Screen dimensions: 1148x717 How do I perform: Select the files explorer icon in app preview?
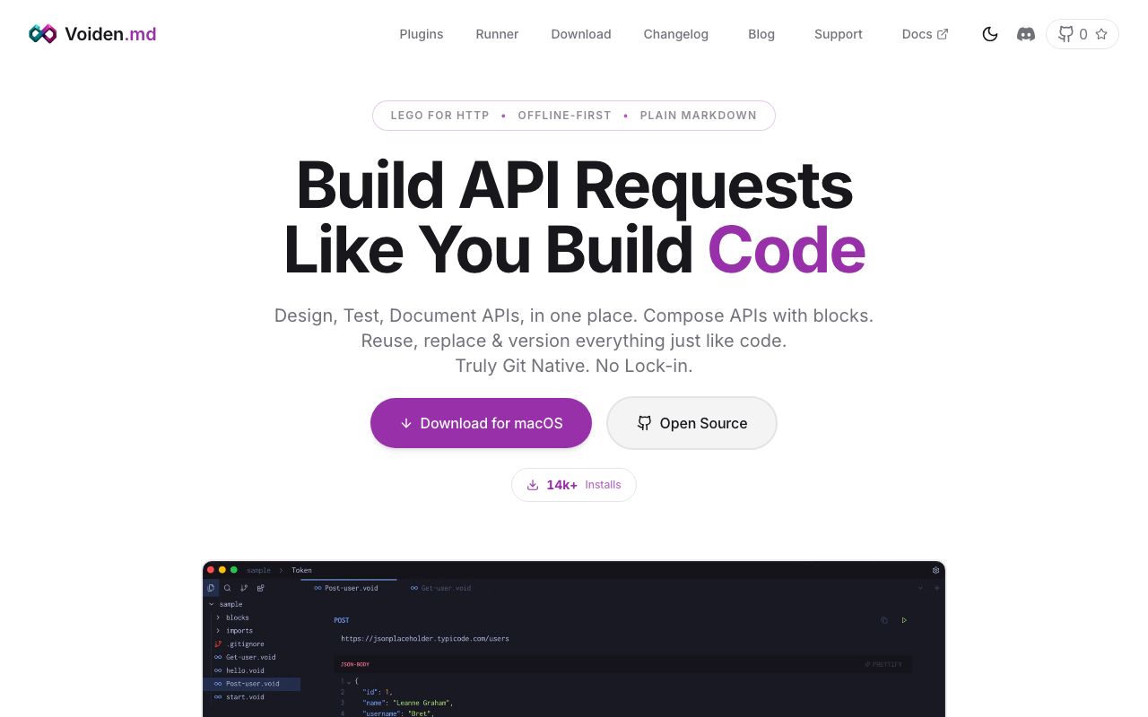click(x=211, y=588)
